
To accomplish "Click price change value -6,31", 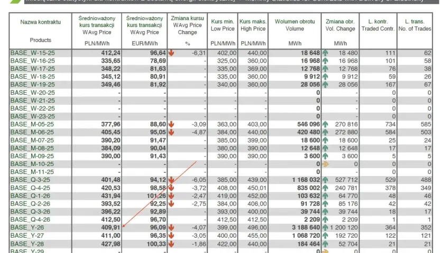I will click(x=199, y=53).
